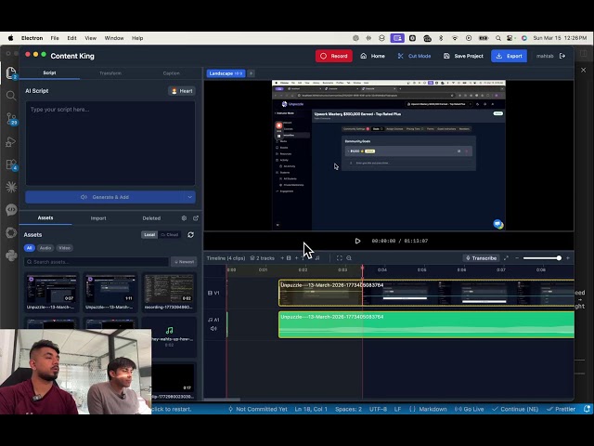594x446 pixels.
Task: Filter assets by Audio
Action: click(45, 248)
